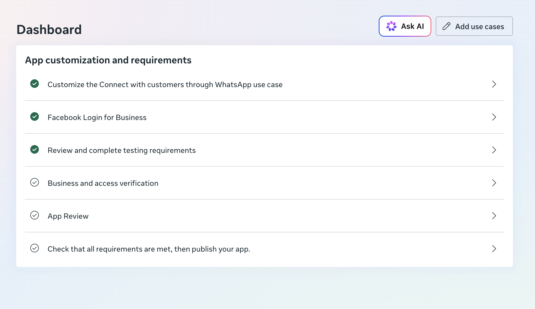This screenshot has height=309, width=535.
Task: Expand the Customize WhatsApp use case chevron
Action: (494, 84)
